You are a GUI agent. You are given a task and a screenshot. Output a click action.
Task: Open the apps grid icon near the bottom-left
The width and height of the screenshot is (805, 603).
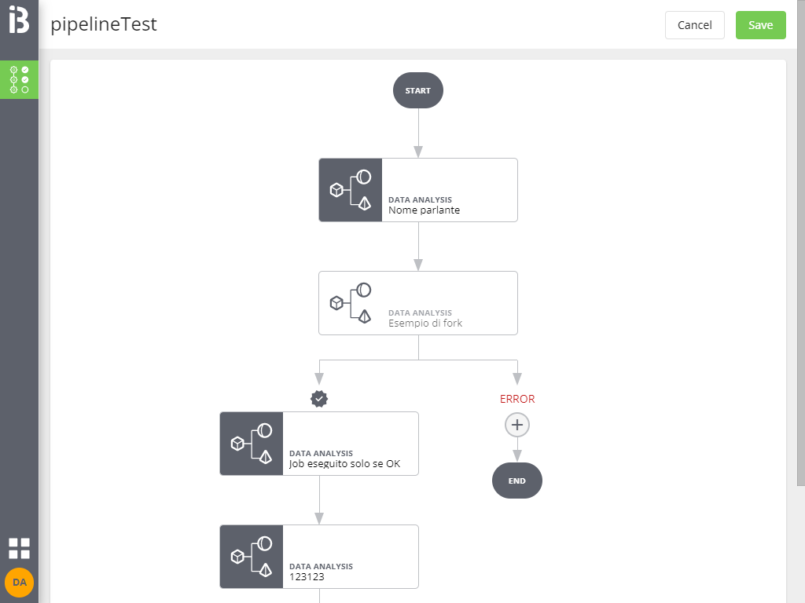[19, 548]
